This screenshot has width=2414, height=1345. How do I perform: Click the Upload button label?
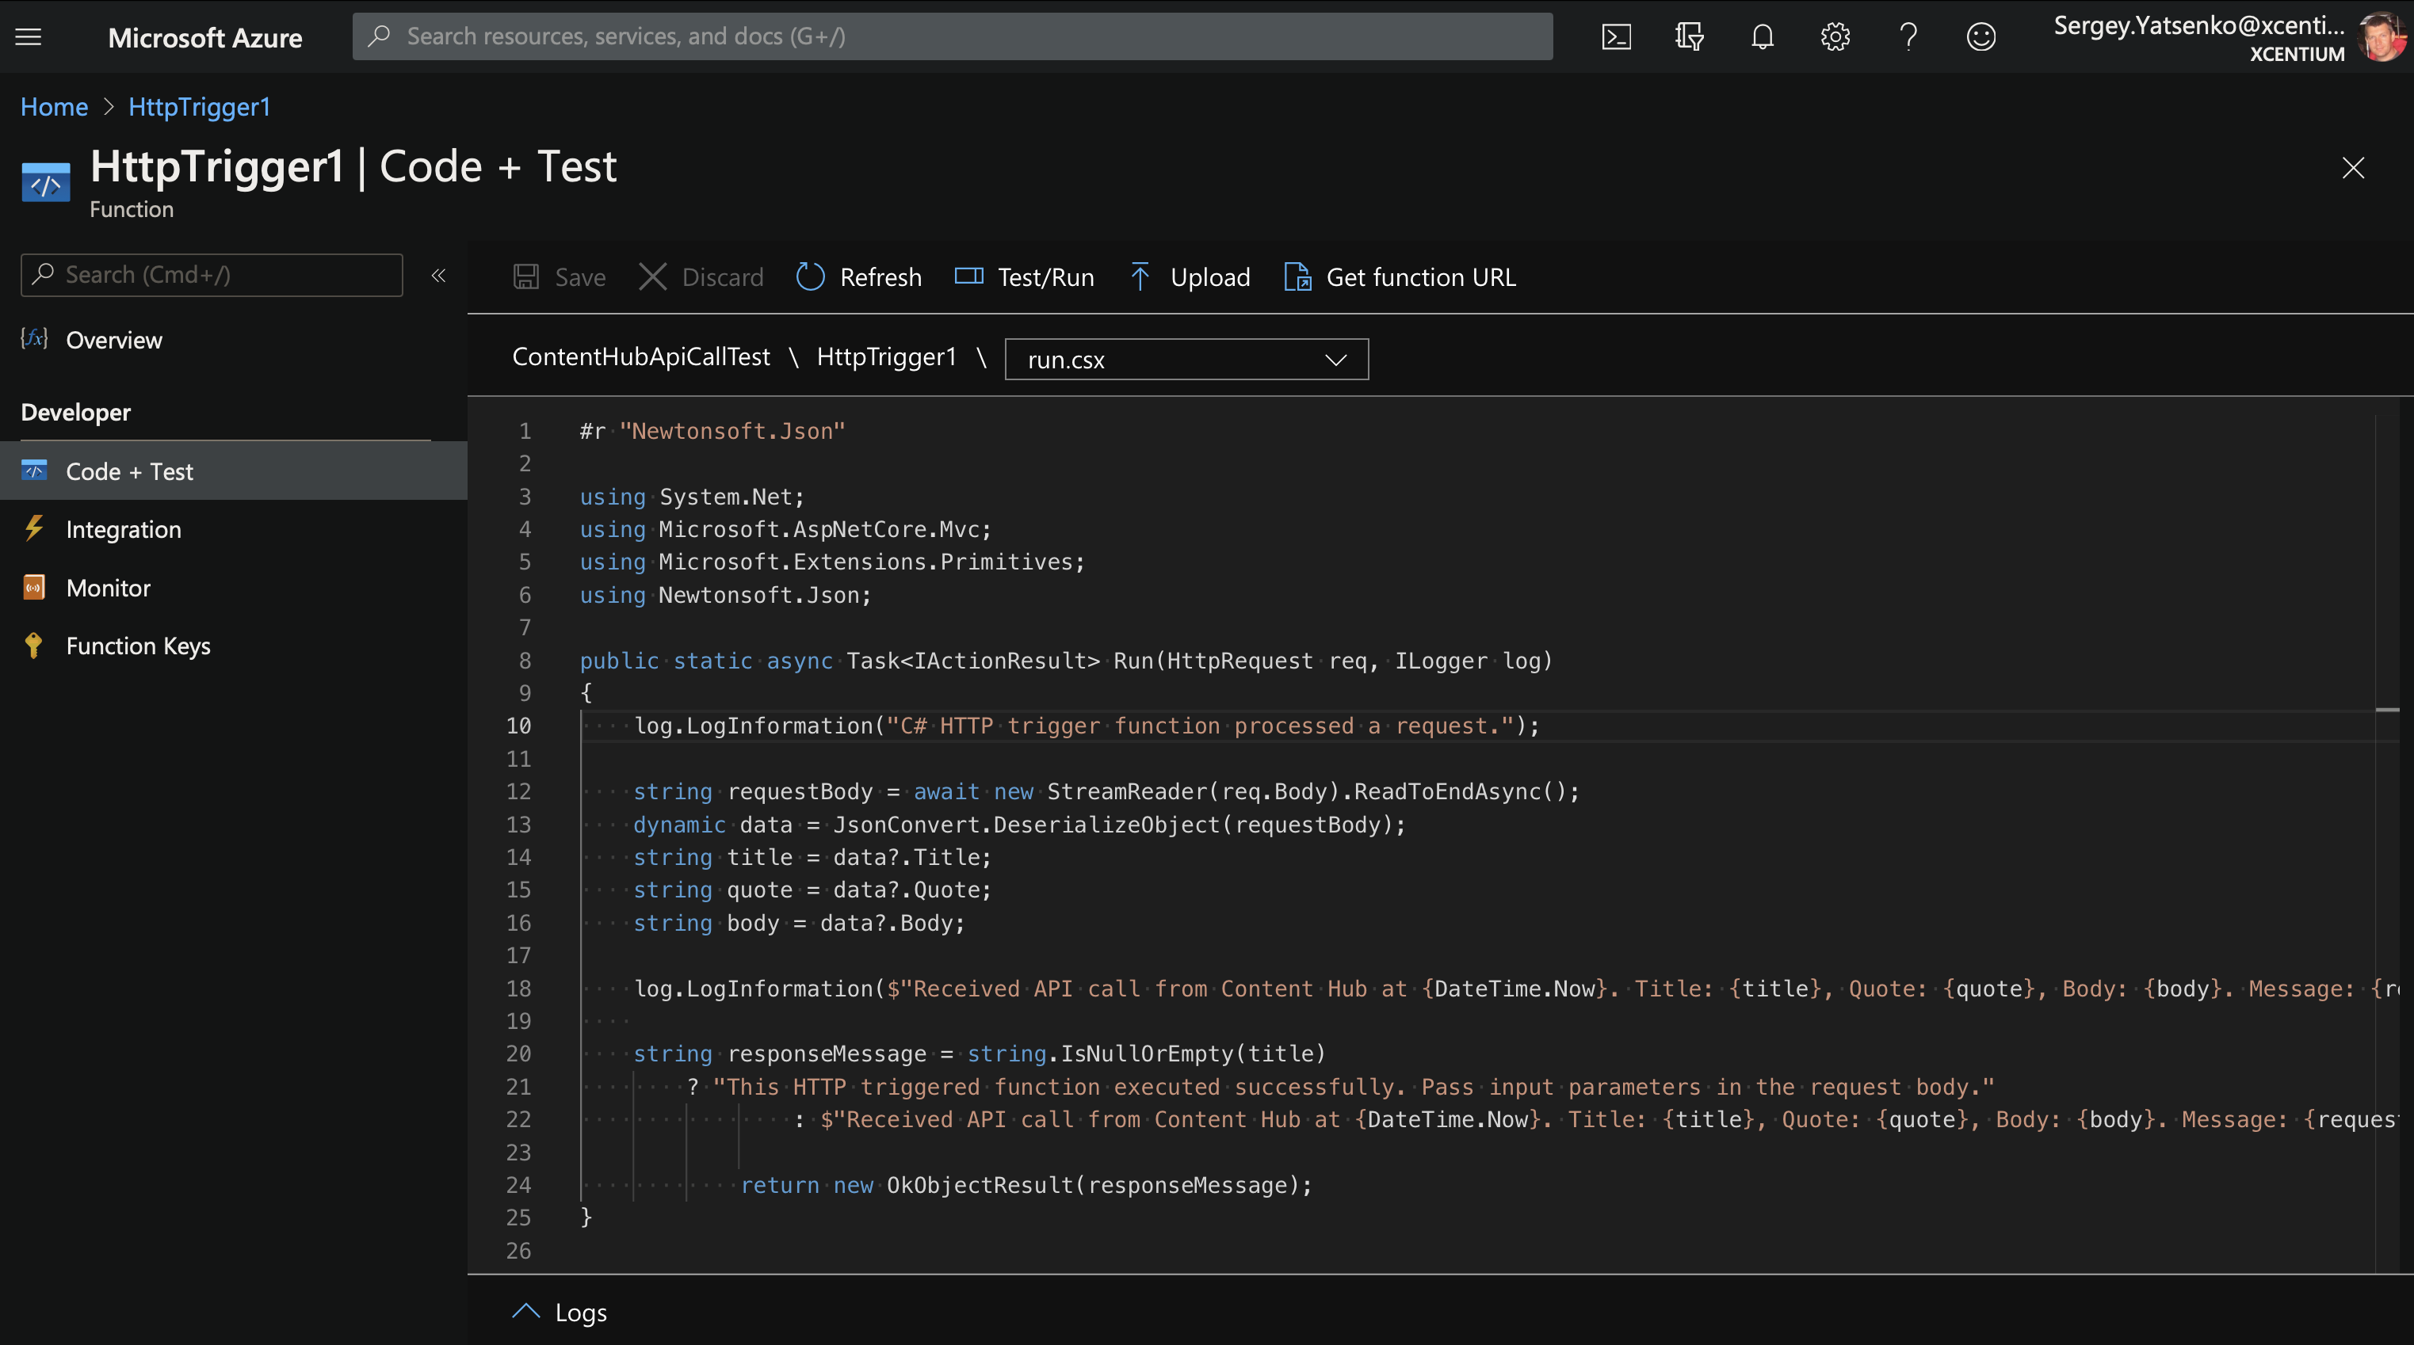point(1210,277)
